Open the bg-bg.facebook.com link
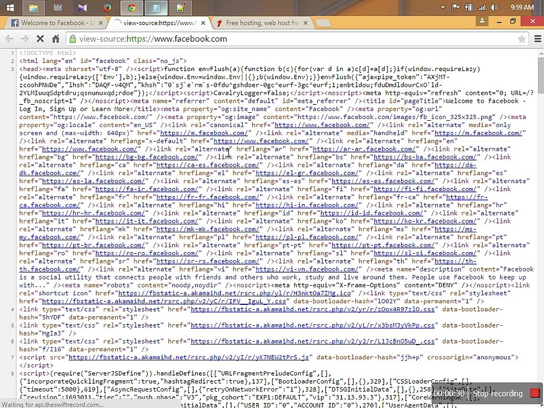This screenshot has width=544, height=408. [146, 157]
